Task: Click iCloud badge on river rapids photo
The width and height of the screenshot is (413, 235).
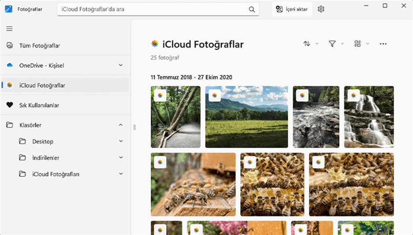Action: tap(302, 95)
